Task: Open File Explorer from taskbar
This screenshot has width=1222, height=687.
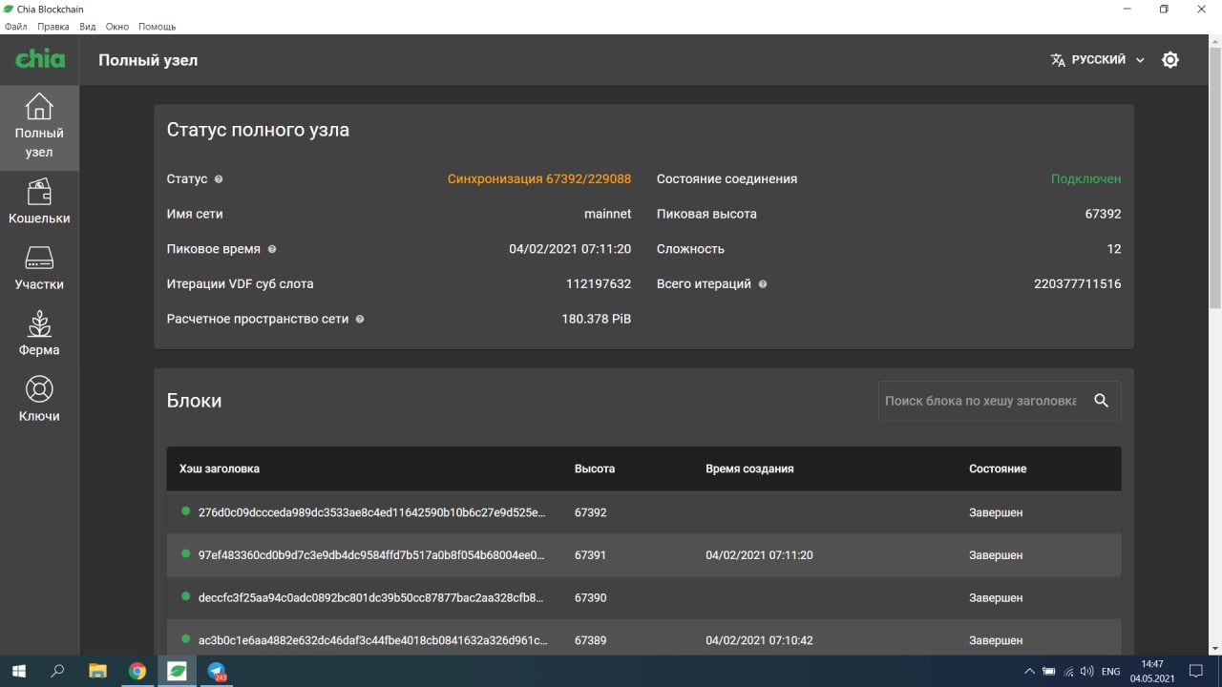Action: click(x=97, y=671)
